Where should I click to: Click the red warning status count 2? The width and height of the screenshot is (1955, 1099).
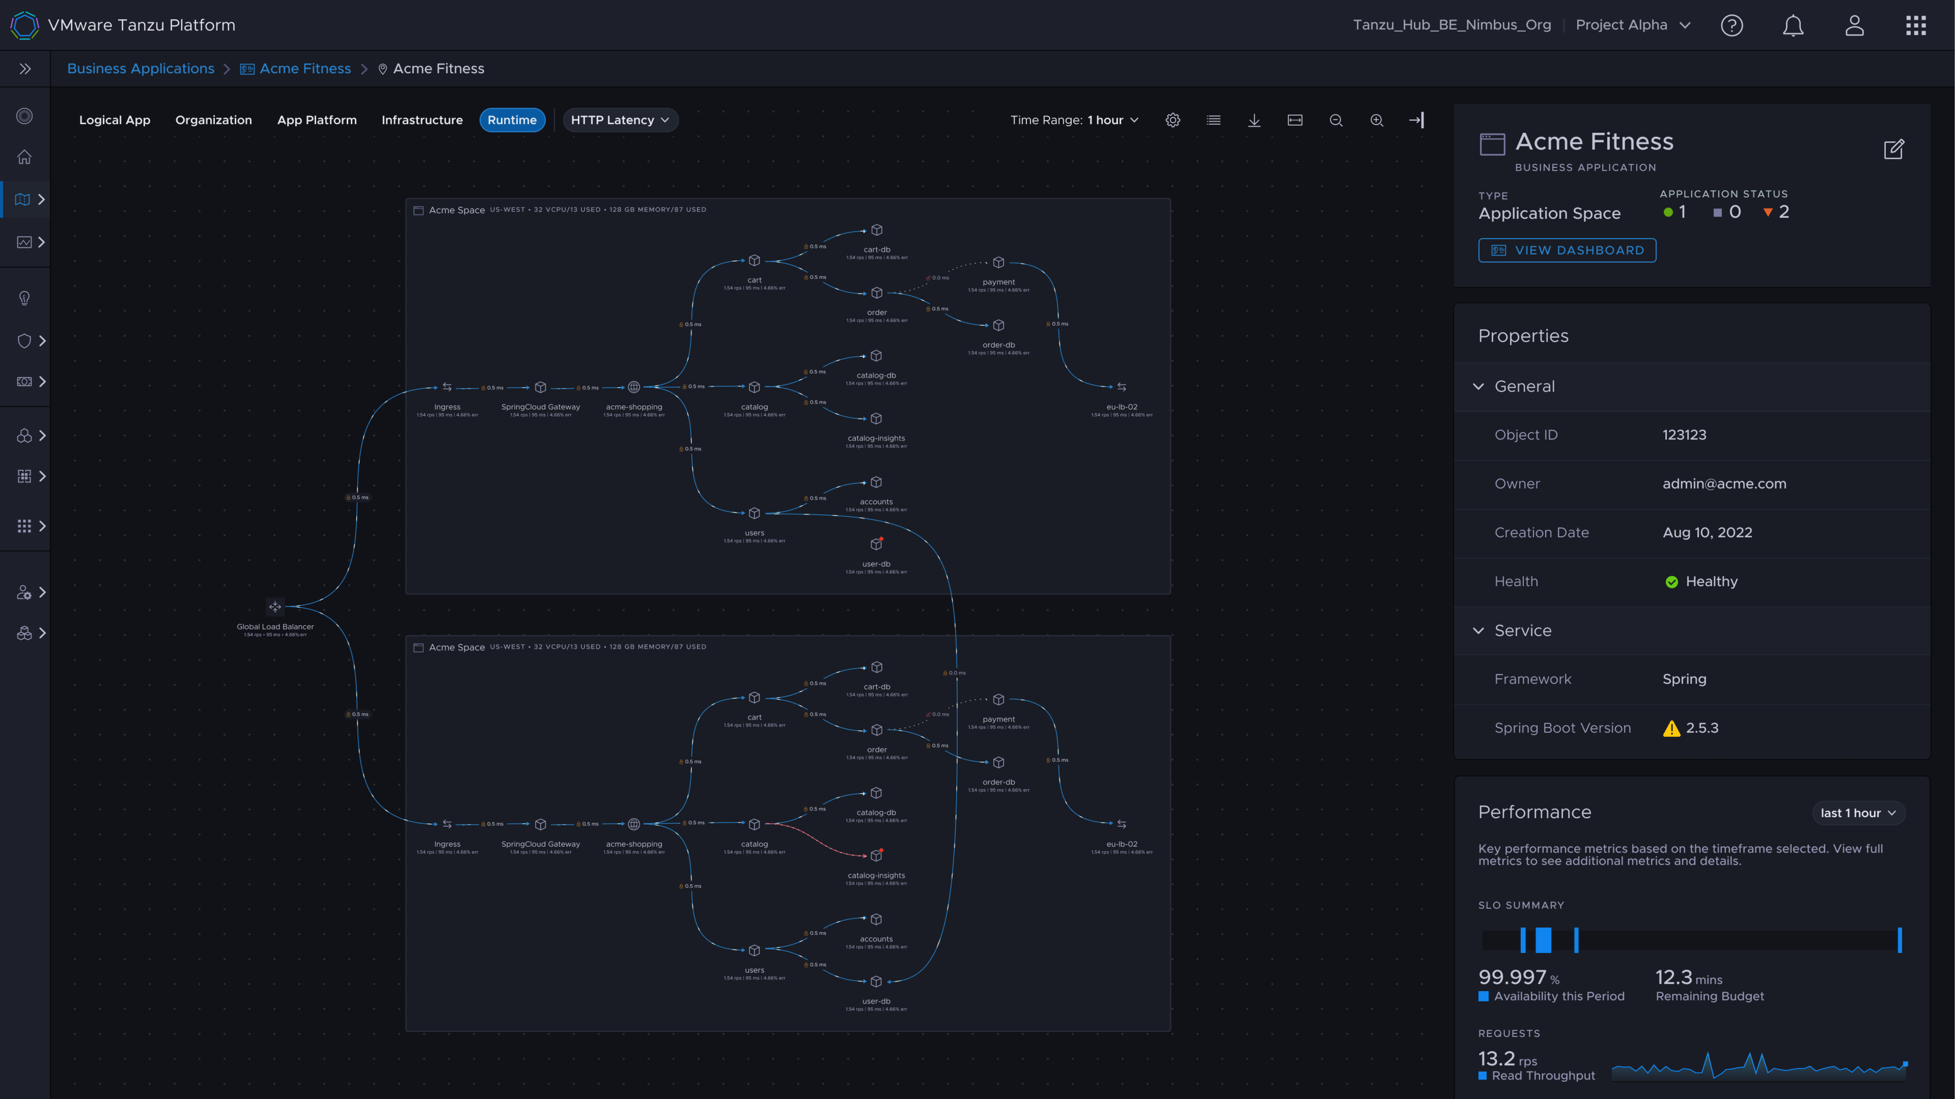pyautogui.click(x=1776, y=212)
